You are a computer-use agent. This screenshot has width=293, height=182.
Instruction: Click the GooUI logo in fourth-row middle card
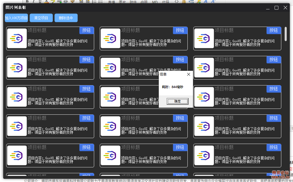(111, 126)
